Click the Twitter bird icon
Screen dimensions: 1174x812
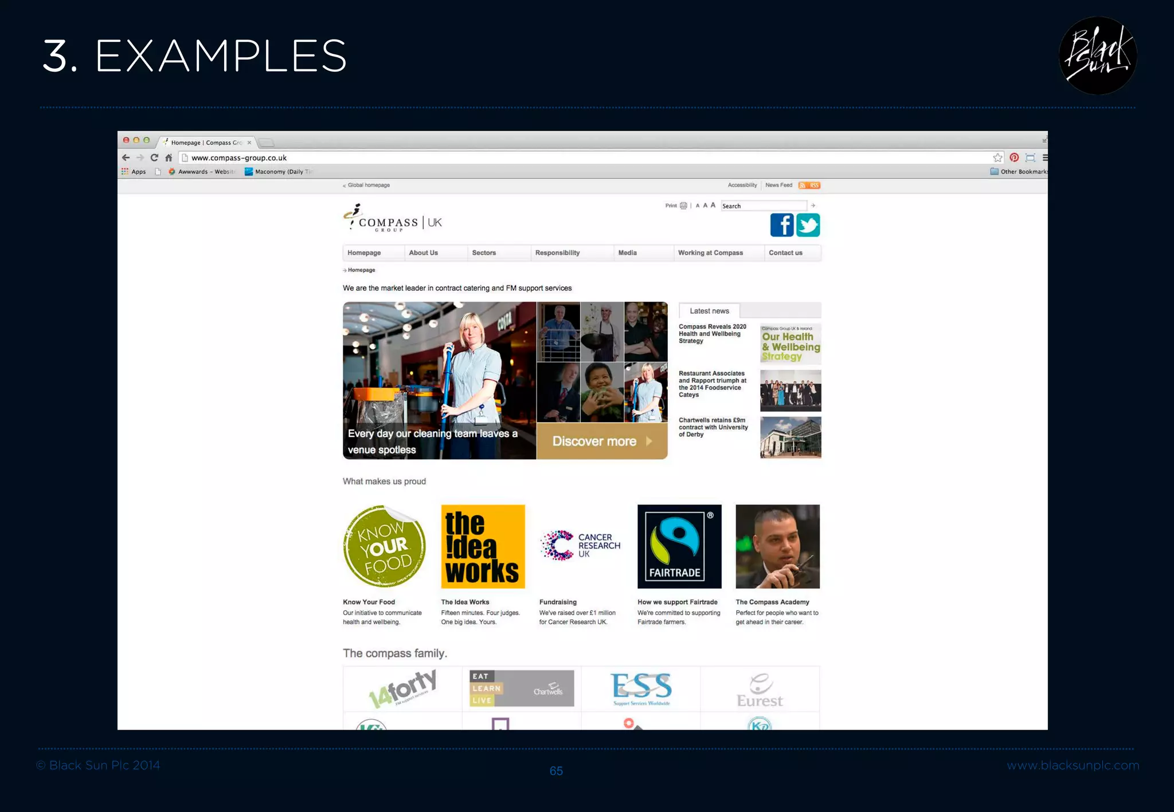coord(808,225)
